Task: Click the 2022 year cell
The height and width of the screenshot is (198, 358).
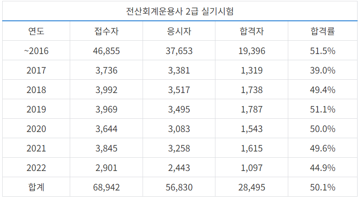Action: pos(36,168)
